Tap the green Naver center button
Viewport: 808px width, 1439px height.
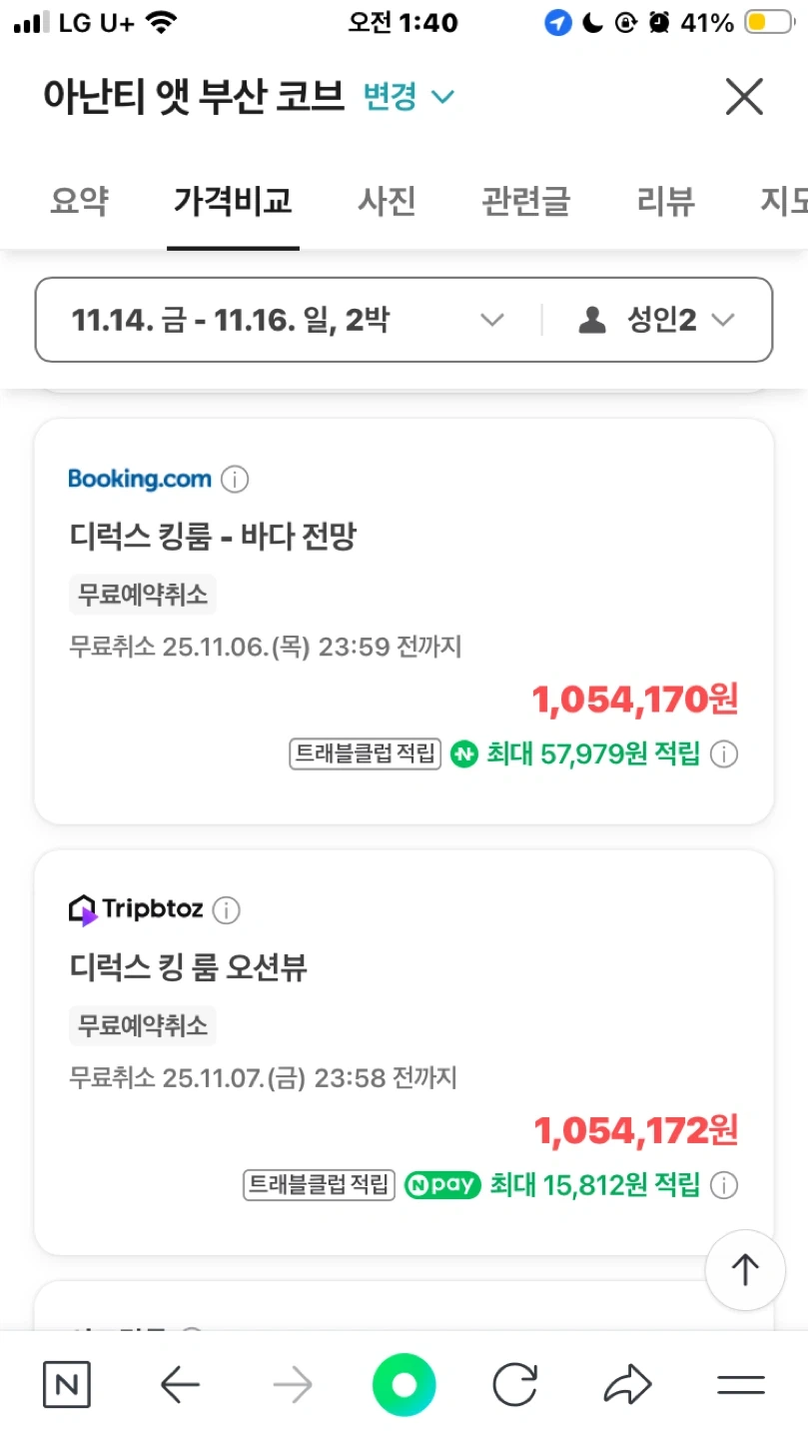[x=404, y=1385]
